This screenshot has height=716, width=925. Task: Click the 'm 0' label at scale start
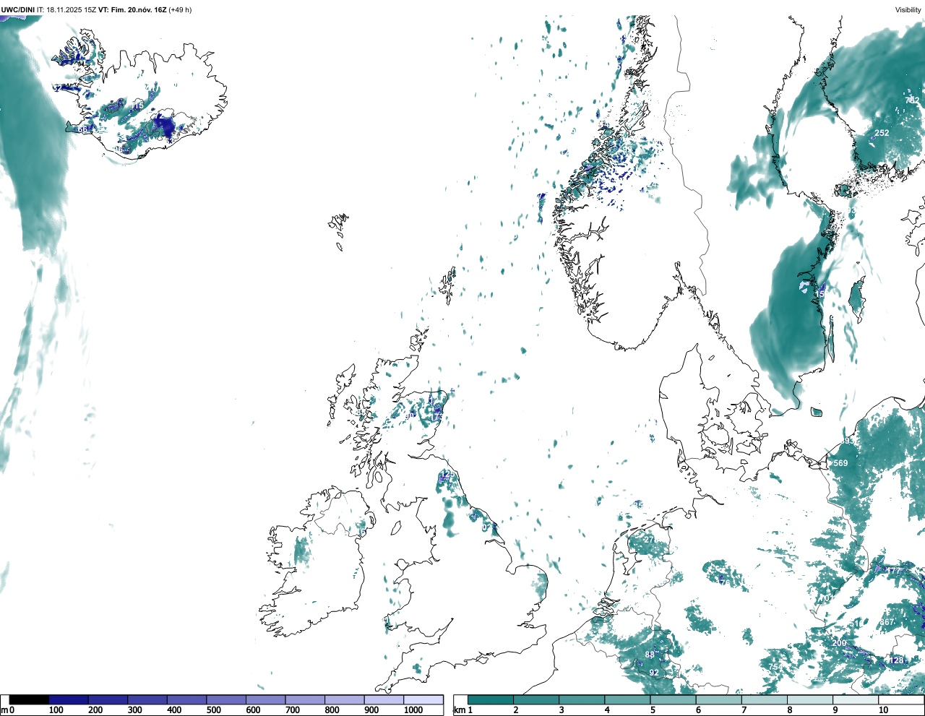pos(7,710)
